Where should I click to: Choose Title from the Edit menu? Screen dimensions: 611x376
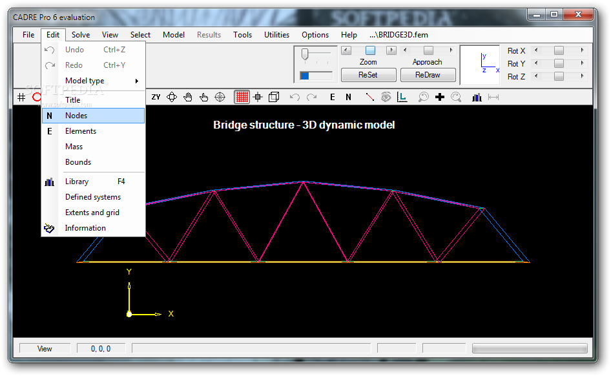pos(93,100)
